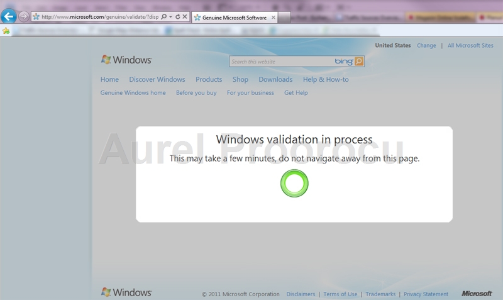Click the green circular progress spinner
The height and width of the screenshot is (300, 503).
point(294,183)
